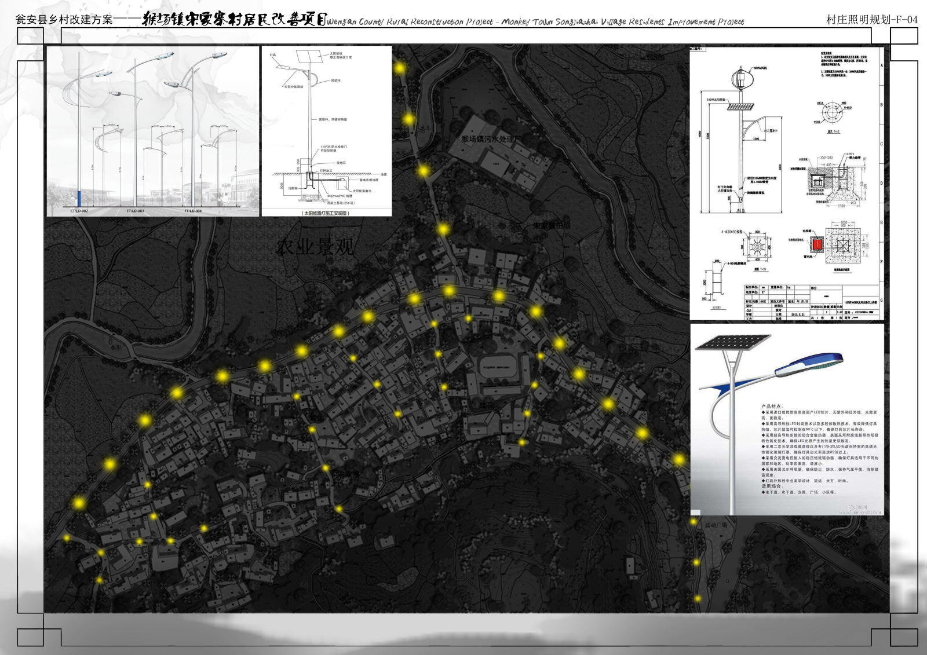The image size is (927, 655).
Task: Select the 产品特点 heading
Action: (772, 407)
